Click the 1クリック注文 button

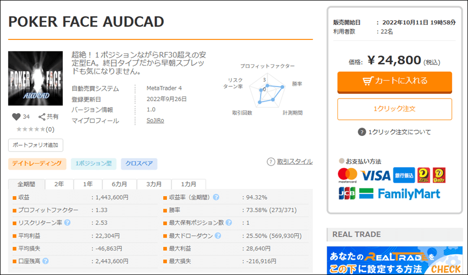point(395,109)
